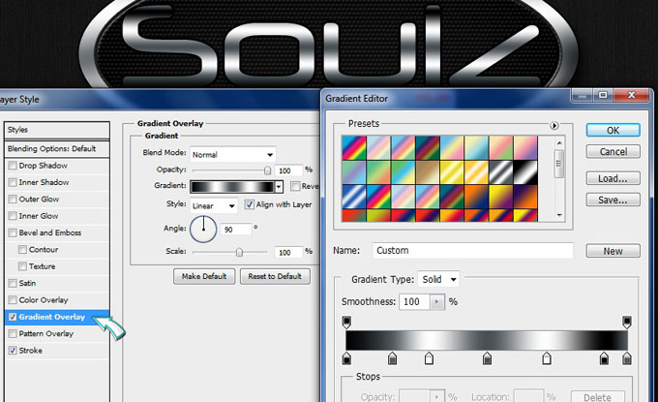
Task: Select the second white color stop below gradient bar
Action: [x=547, y=358]
